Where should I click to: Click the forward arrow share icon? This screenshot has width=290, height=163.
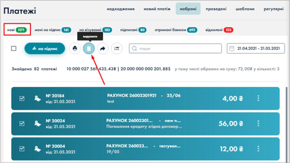pyautogui.click(x=103, y=48)
